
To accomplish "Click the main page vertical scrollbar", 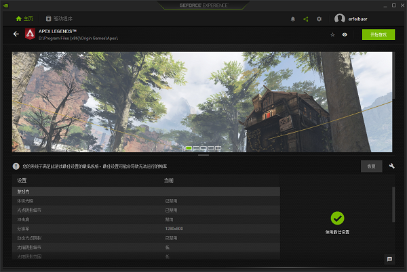I will [393, 75].
